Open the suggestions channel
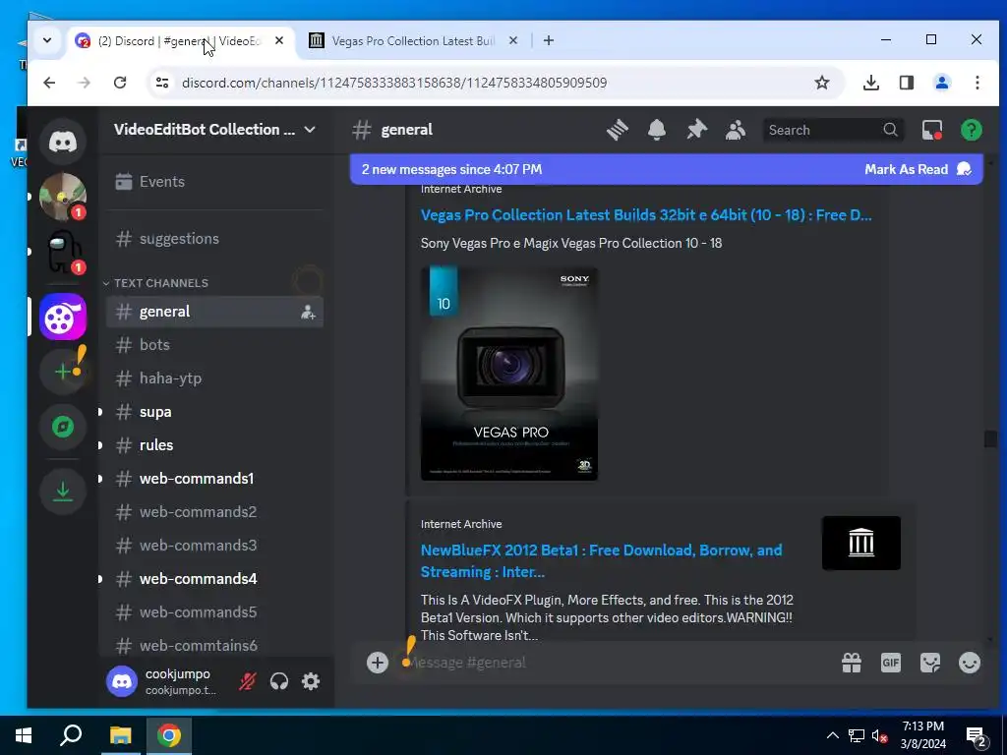1007x755 pixels. [214, 239]
